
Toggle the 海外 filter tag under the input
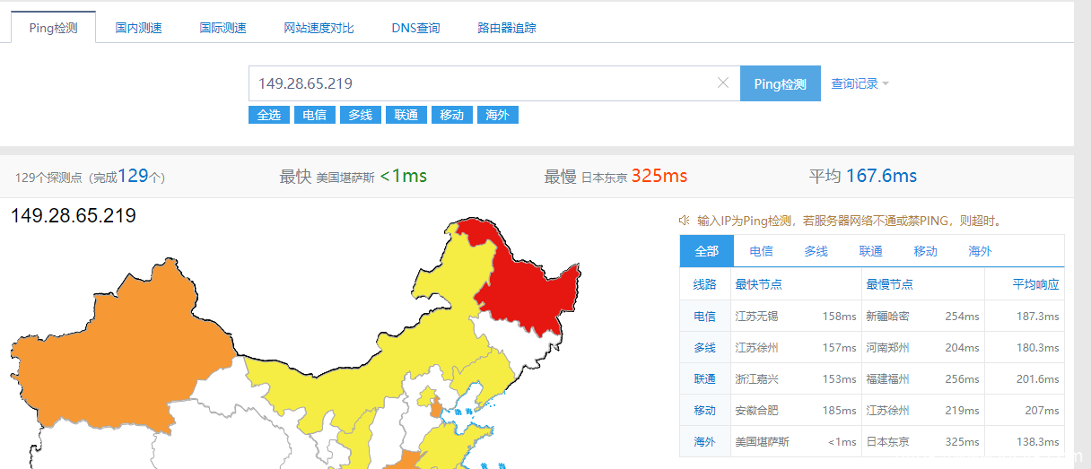[x=498, y=115]
